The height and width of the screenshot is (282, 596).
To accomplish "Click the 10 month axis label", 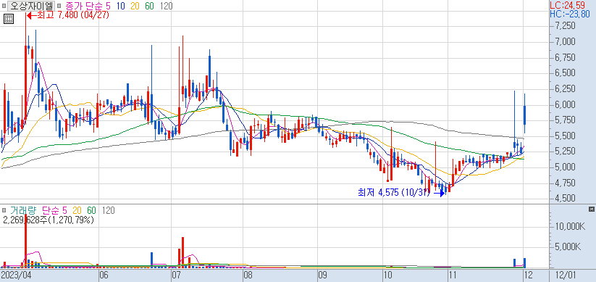I will 387,275.
